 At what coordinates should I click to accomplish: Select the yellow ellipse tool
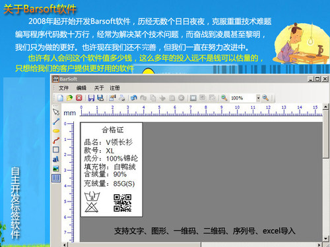pos(56,131)
